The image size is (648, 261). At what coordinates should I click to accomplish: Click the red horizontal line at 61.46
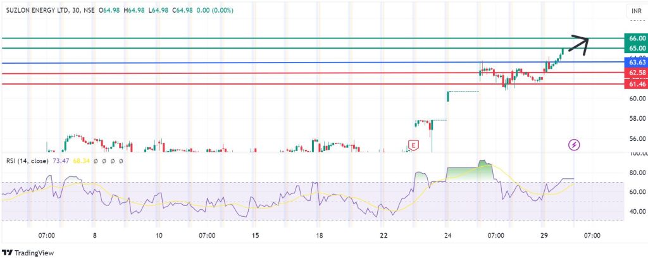pos(313,84)
